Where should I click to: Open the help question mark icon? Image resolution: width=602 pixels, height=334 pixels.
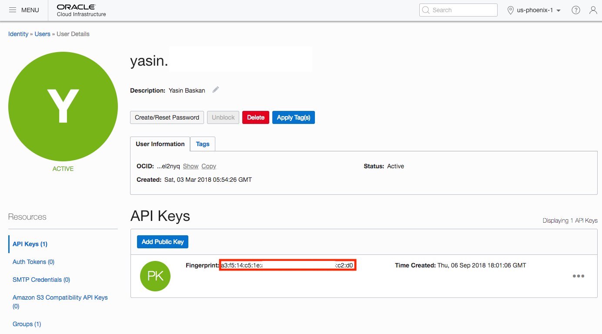click(576, 10)
